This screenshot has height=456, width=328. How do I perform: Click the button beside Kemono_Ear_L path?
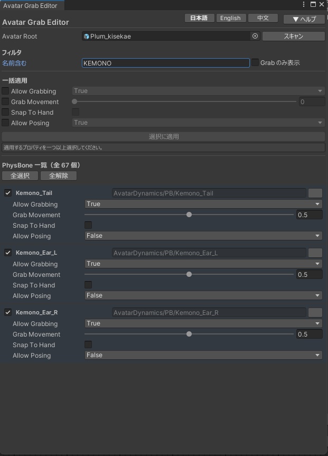pyautogui.click(x=315, y=253)
